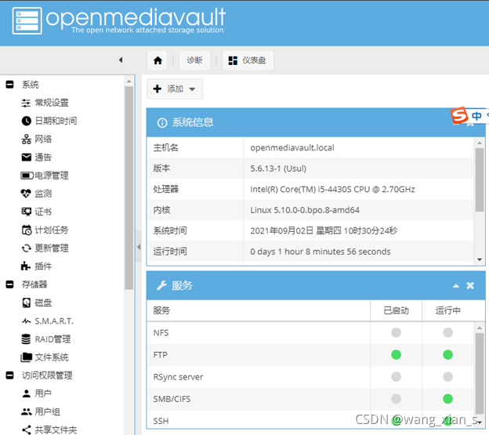Viewport: 489px width, 435px height.
Task: Click the services panel scrollbar thumb
Action: coord(480,374)
